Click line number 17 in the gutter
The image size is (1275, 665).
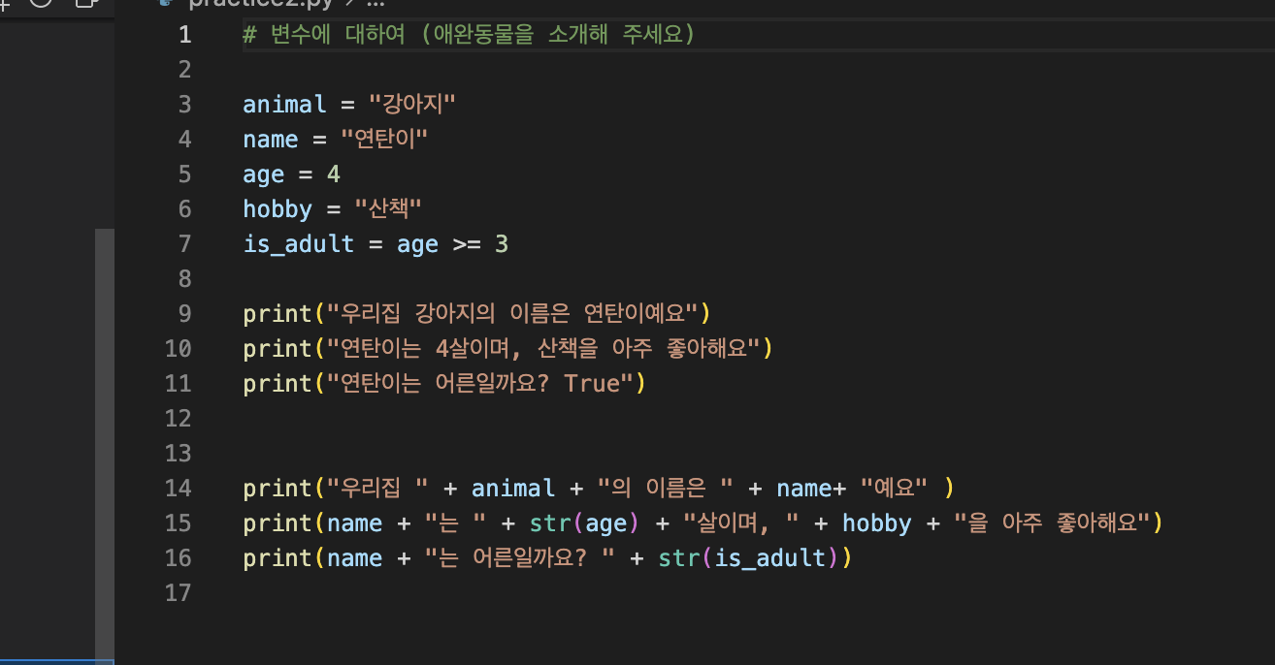pyautogui.click(x=179, y=593)
